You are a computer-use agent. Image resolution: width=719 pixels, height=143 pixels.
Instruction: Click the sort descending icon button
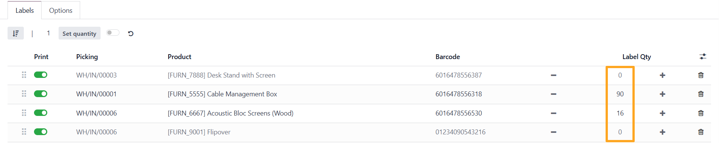click(x=15, y=33)
